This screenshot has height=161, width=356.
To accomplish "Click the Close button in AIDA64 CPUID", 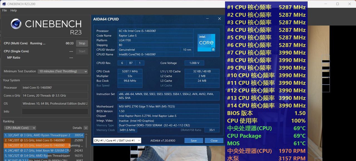I will [x=214, y=140].
